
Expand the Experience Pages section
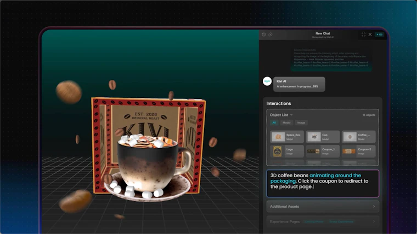(323, 221)
